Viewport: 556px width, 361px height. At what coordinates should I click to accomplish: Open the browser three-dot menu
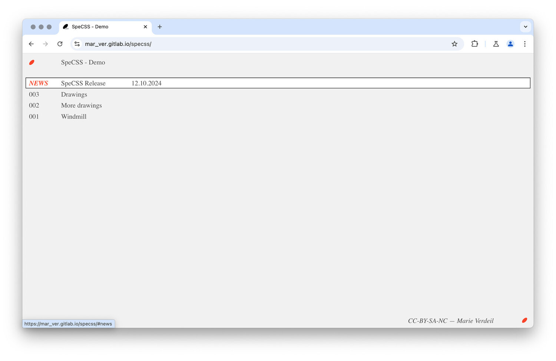[x=525, y=44]
